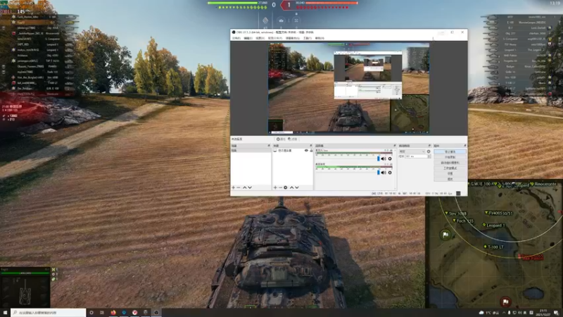Click OBS status bar icon at bottom-right corner
This screenshot has height=317, width=563.
458,193
